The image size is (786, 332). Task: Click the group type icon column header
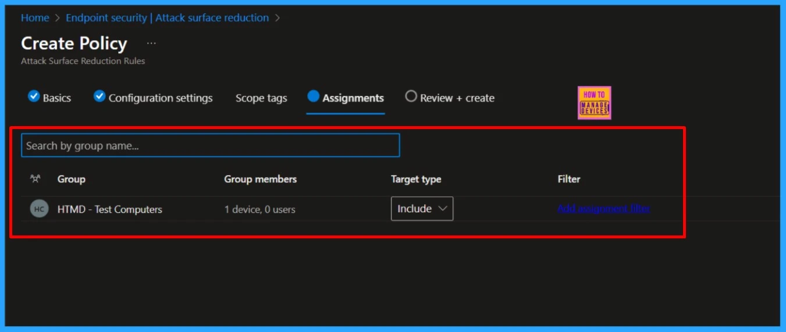35,179
